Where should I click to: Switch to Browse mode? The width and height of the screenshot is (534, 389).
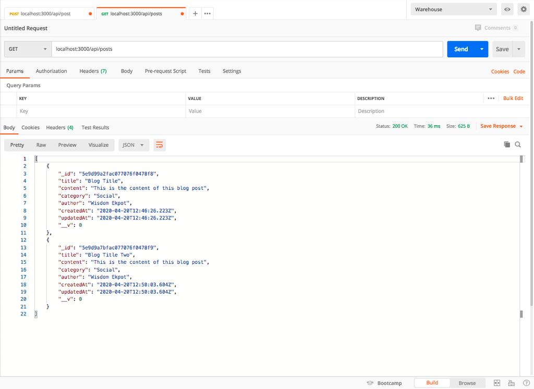(467, 383)
